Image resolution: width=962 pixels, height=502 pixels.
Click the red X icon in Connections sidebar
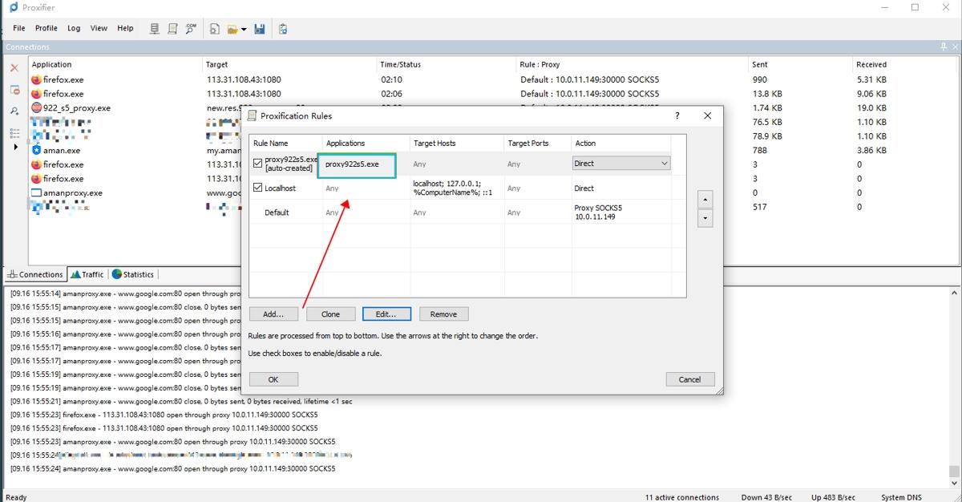coord(14,68)
